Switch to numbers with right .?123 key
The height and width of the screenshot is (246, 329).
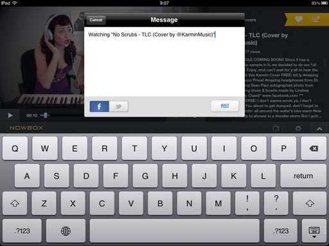[281, 231]
